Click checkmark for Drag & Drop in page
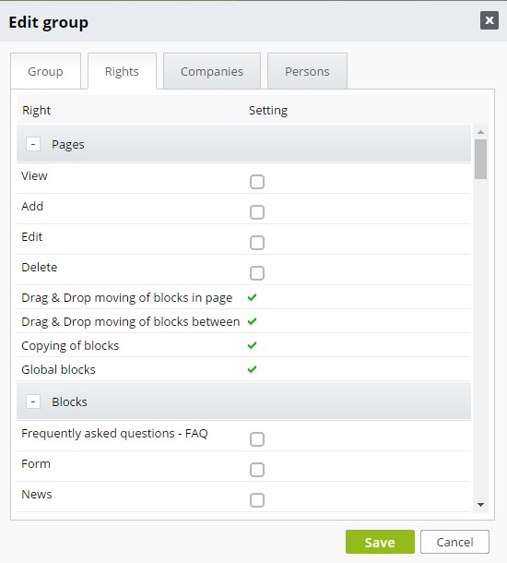This screenshot has height=563, width=507. (x=252, y=297)
